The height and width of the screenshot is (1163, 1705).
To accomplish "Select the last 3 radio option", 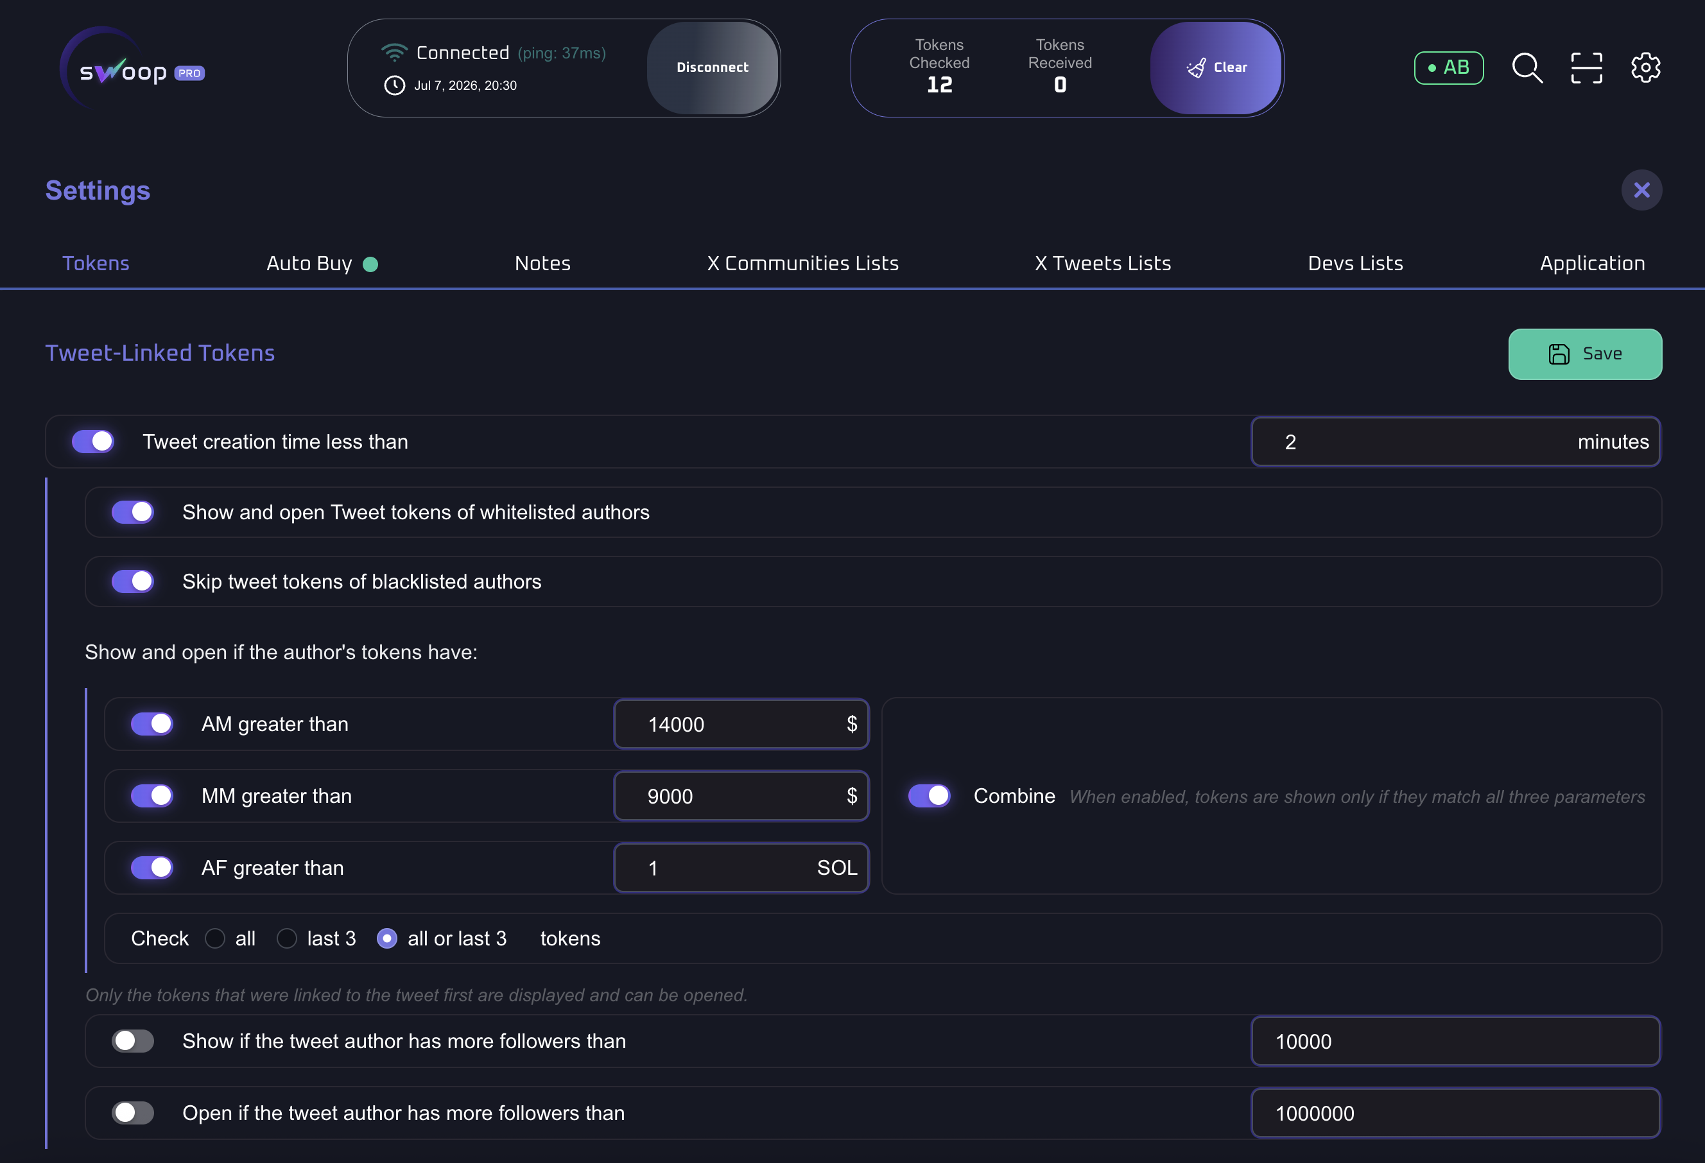I will click(287, 938).
